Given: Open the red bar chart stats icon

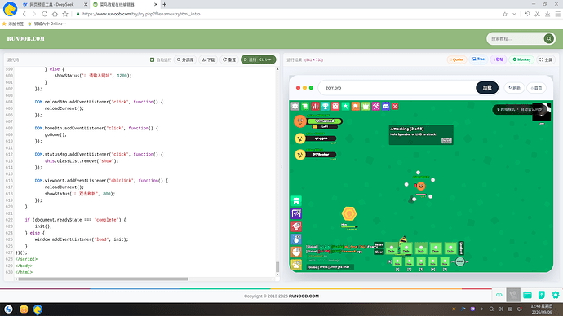Looking at the screenshot, I should pos(315,107).
